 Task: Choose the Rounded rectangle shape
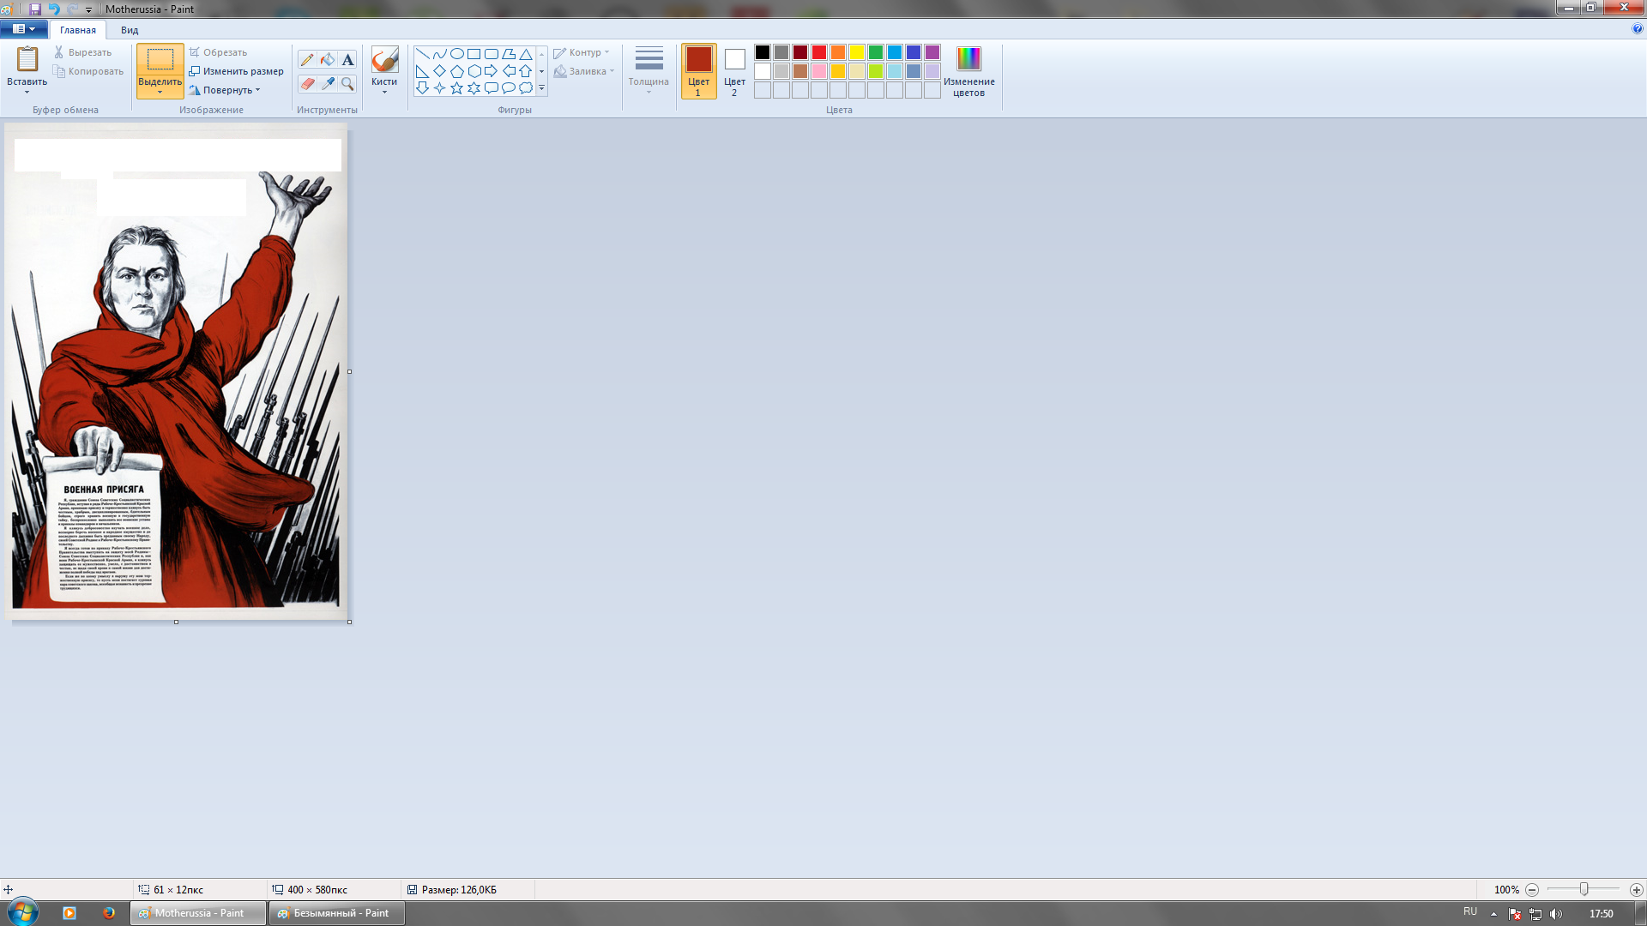[491, 54]
